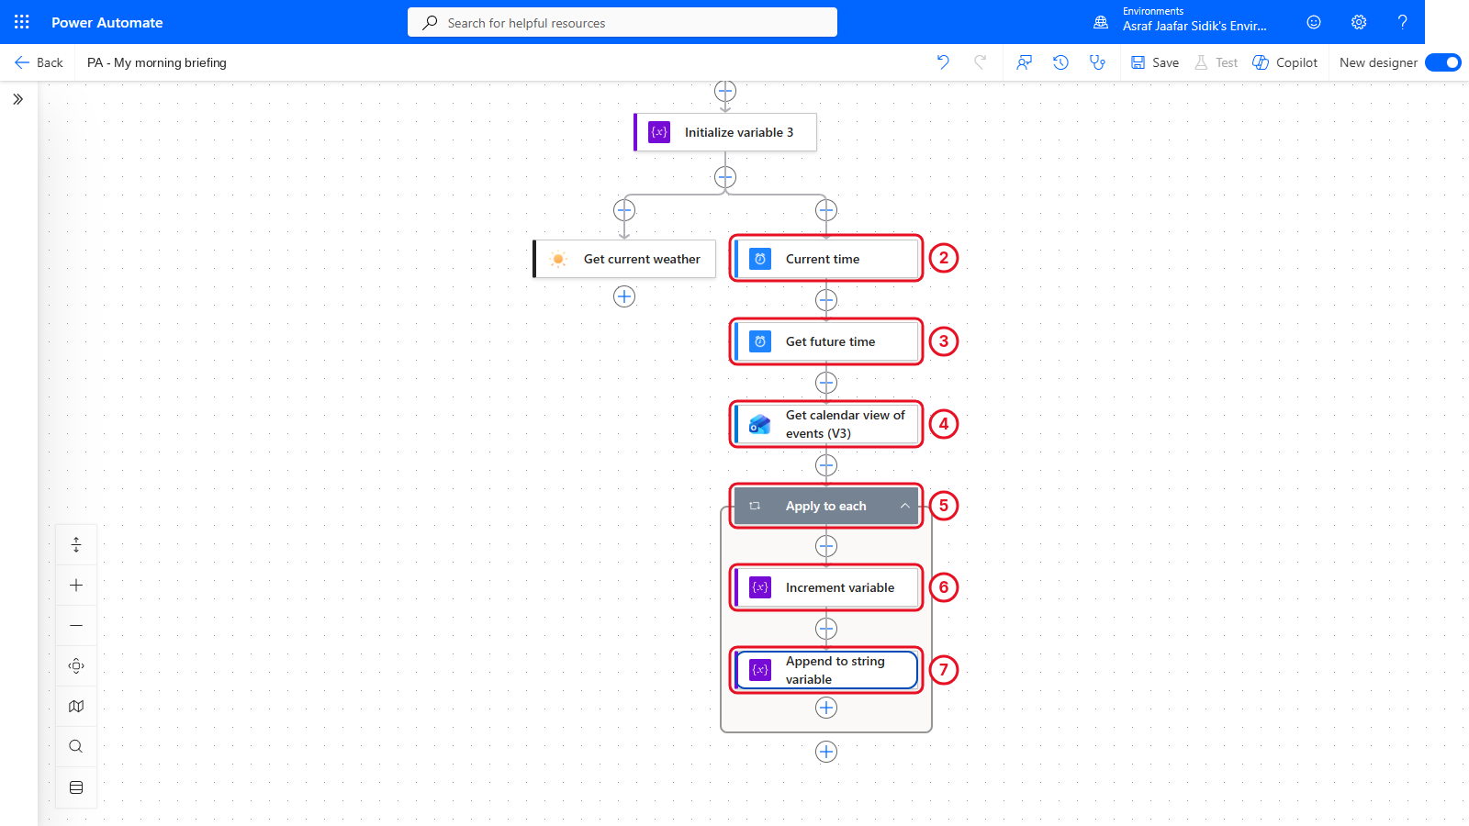Select Get calendar view of events action
1469x826 pixels.
click(826, 424)
